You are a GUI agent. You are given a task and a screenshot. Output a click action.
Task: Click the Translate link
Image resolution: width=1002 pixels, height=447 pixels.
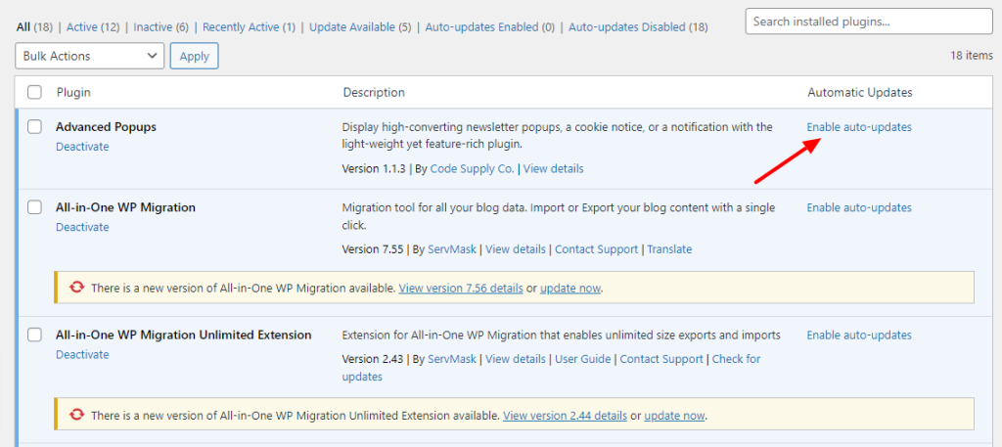point(669,249)
